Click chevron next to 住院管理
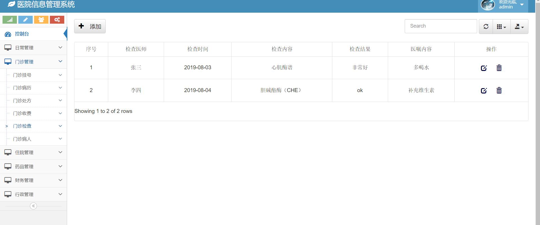Viewport: 540px width, 225px height. pyautogui.click(x=60, y=152)
